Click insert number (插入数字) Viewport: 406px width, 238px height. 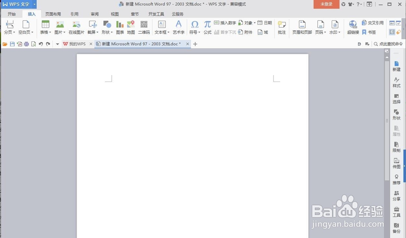(x=225, y=23)
